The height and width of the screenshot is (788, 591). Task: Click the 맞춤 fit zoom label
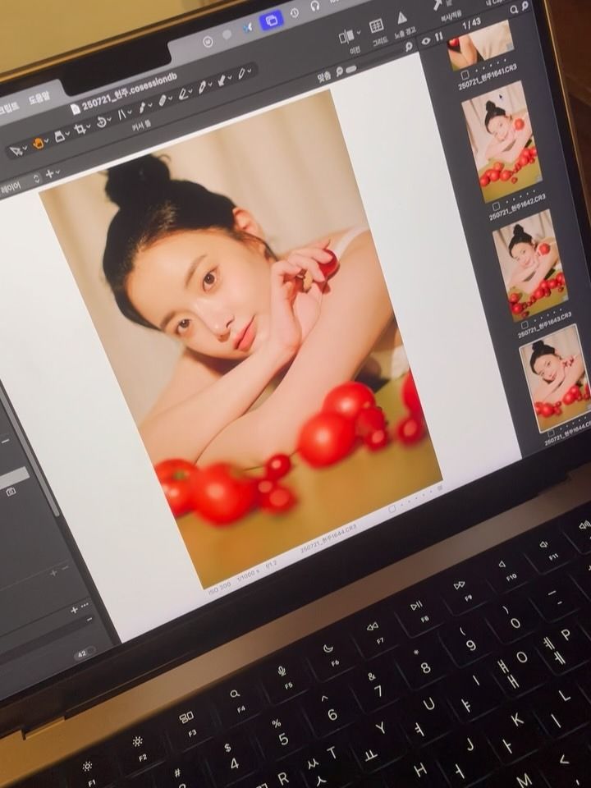[x=325, y=77]
